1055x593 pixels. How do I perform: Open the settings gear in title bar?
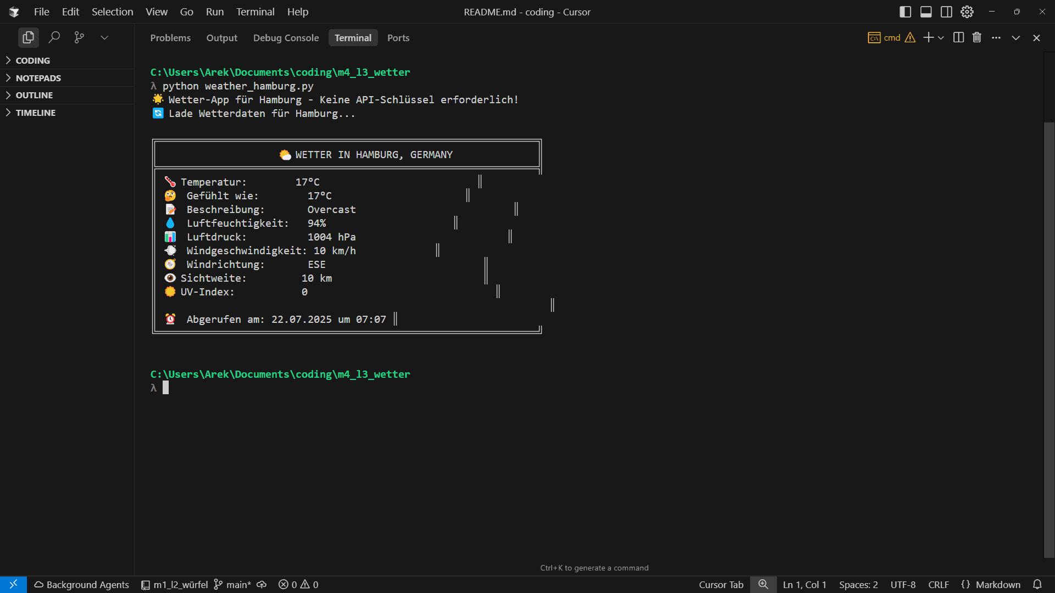967,12
